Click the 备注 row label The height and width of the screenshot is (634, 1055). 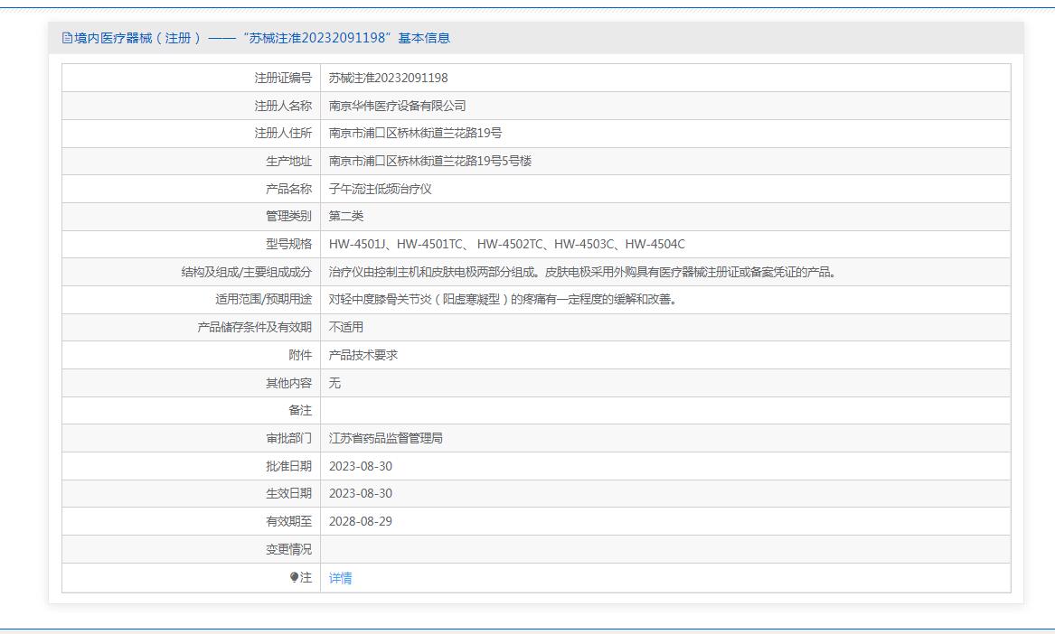pyautogui.click(x=300, y=410)
